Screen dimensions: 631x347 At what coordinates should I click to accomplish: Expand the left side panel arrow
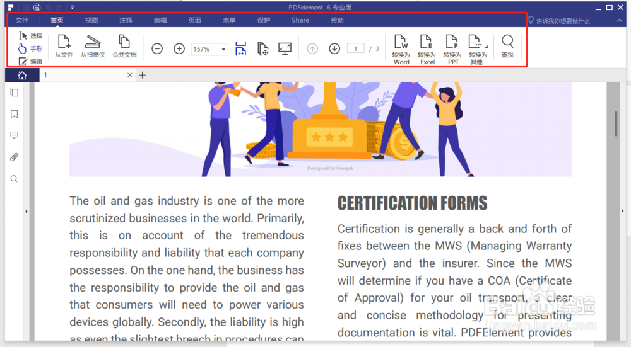(27, 211)
